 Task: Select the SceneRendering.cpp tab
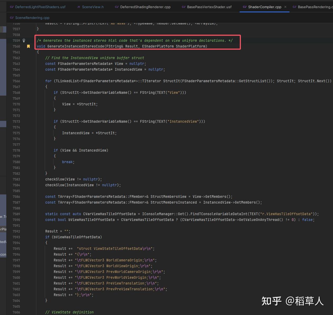[32, 18]
